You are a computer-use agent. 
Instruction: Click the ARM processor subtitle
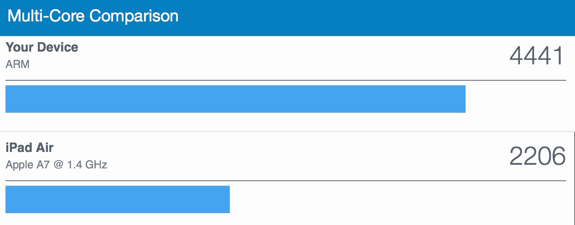[17, 64]
